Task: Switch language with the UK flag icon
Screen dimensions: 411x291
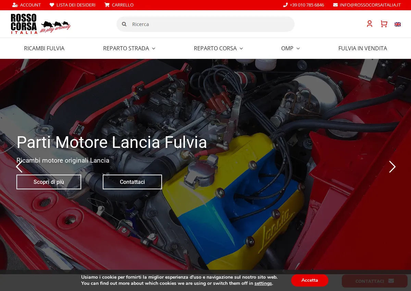Action: point(398,24)
